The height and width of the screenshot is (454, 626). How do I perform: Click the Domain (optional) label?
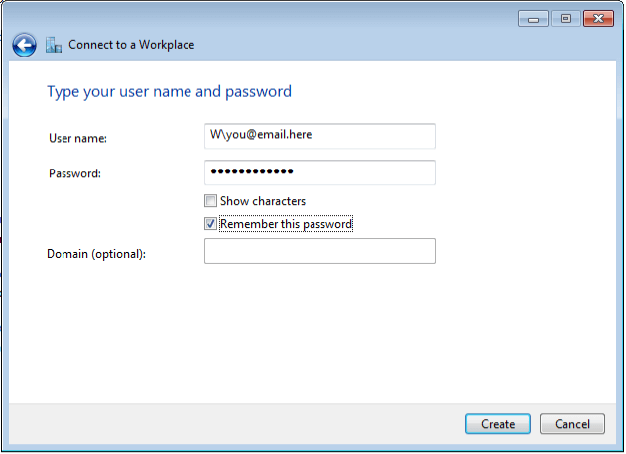(x=96, y=254)
